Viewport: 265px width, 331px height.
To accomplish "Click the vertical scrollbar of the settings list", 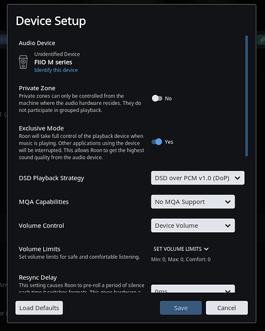I will tap(246, 96).
